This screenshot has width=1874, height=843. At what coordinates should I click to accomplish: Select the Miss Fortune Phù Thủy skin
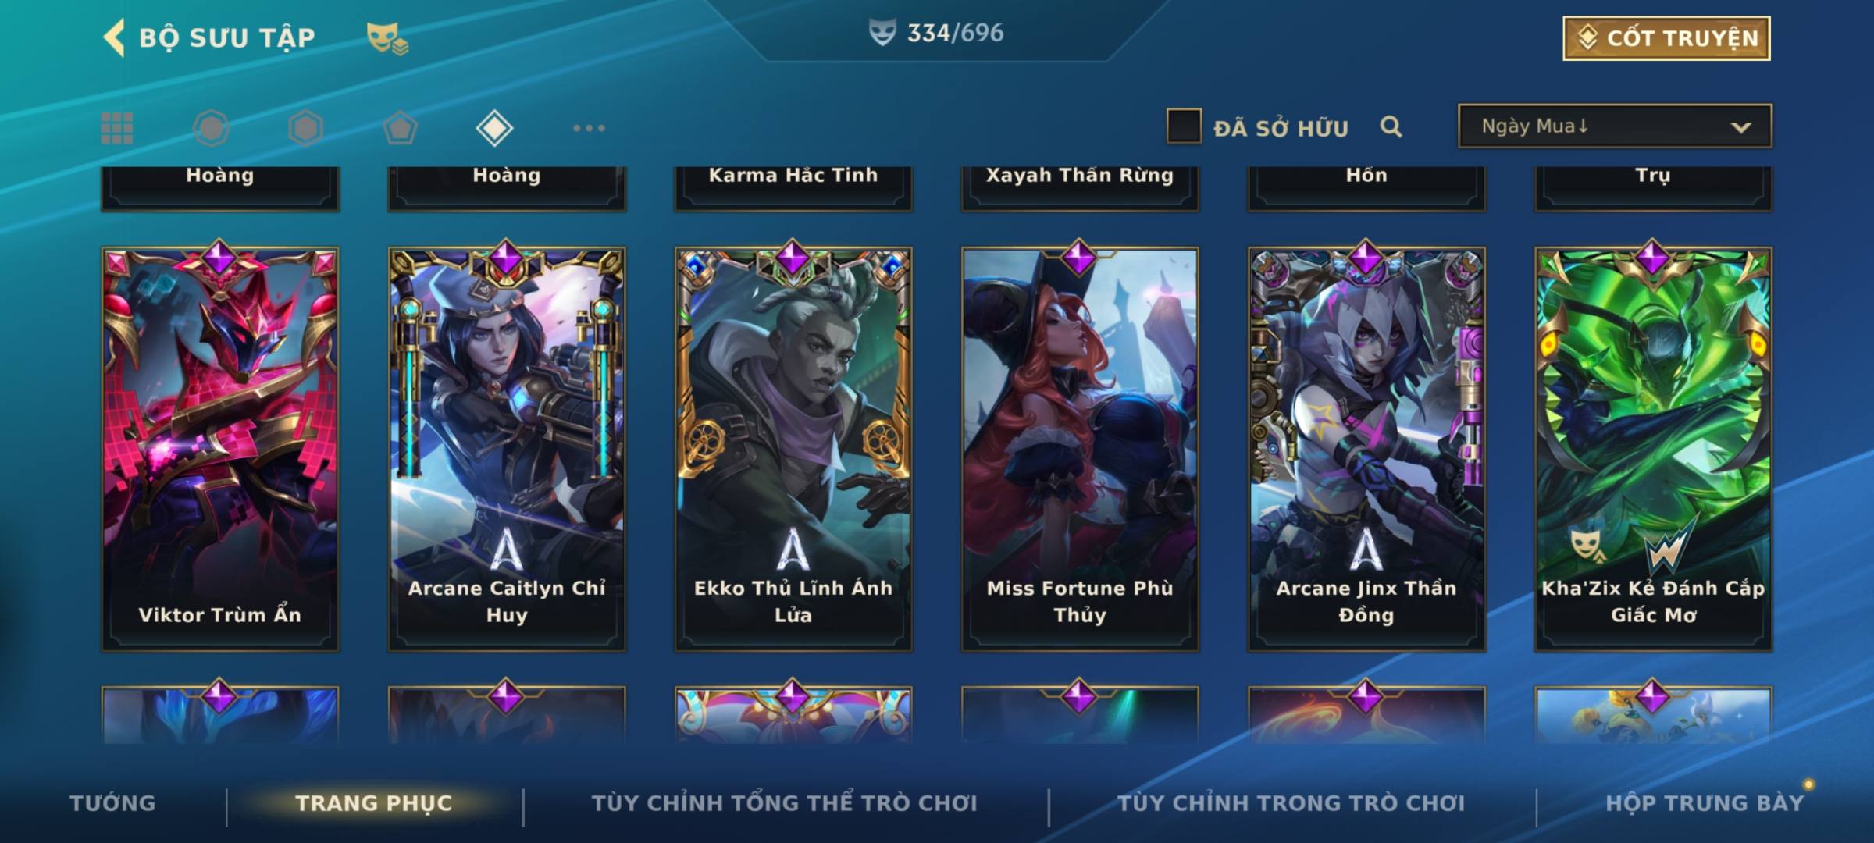click(1080, 449)
